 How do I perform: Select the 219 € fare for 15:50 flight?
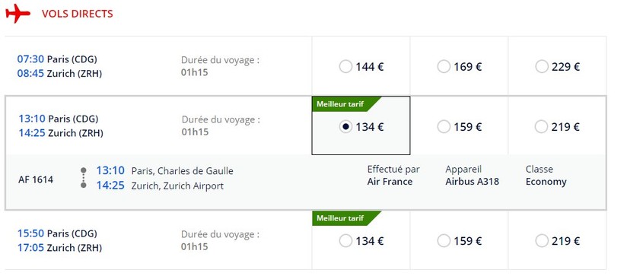coord(542,241)
